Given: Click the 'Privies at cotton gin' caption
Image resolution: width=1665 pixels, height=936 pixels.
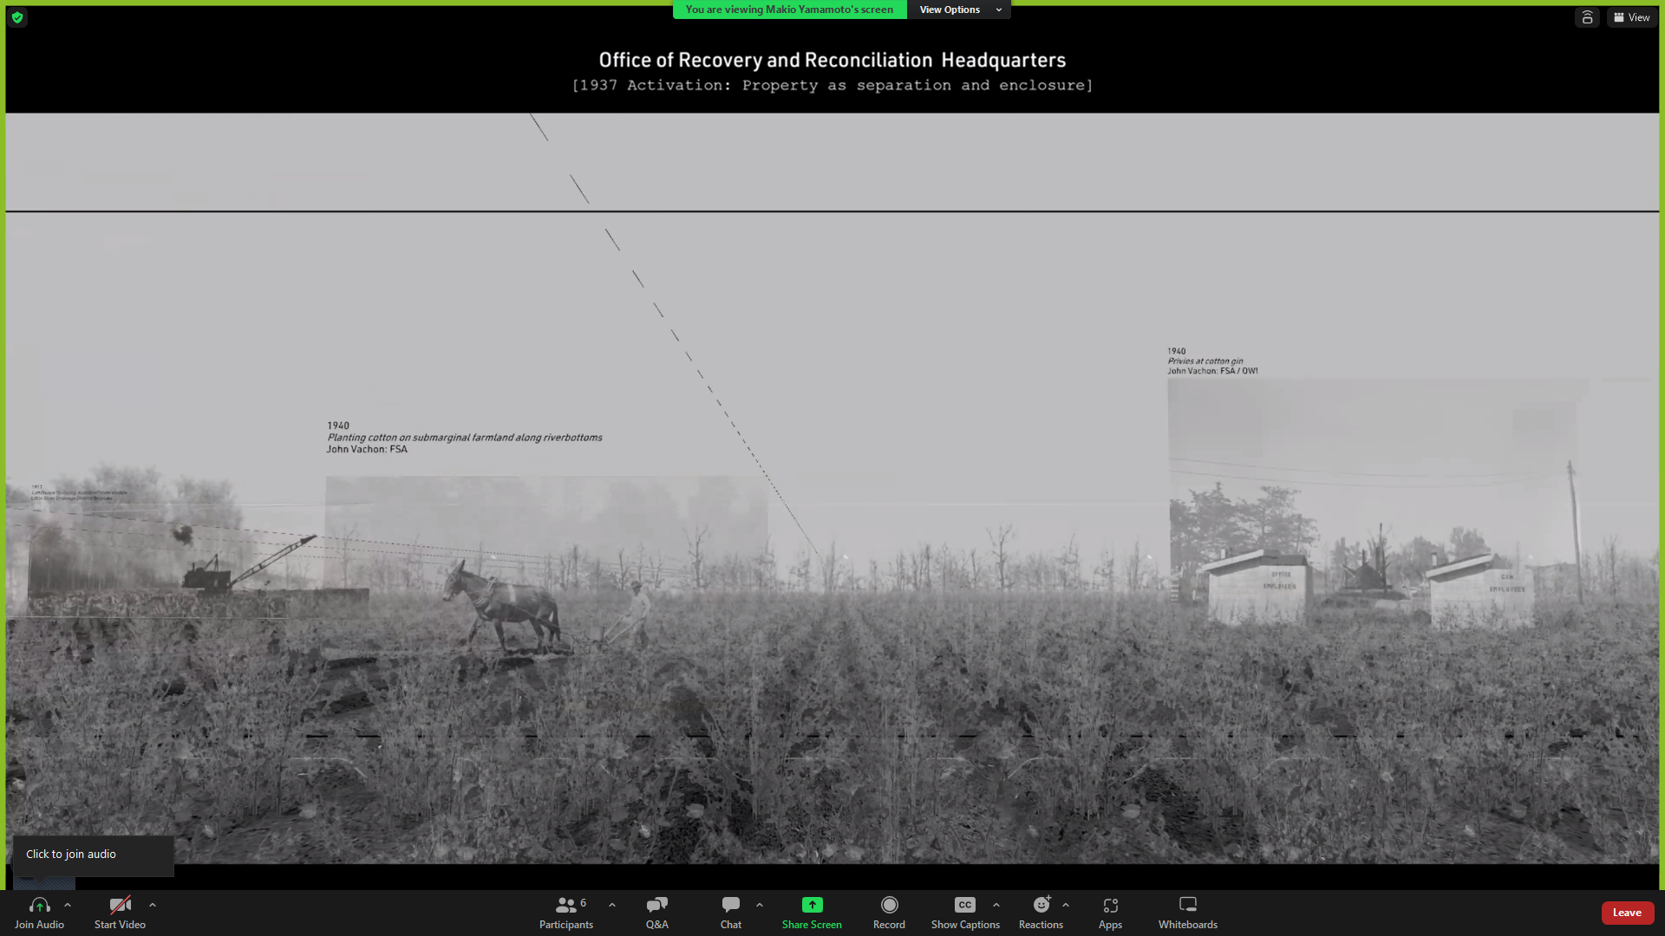Looking at the screenshot, I should (1205, 361).
